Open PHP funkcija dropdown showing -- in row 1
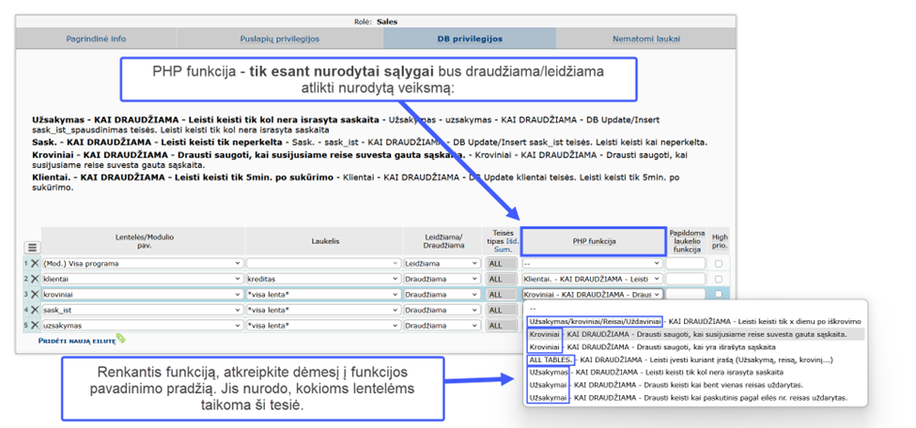The height and width of the screenshot is (428, 916). 593,264
